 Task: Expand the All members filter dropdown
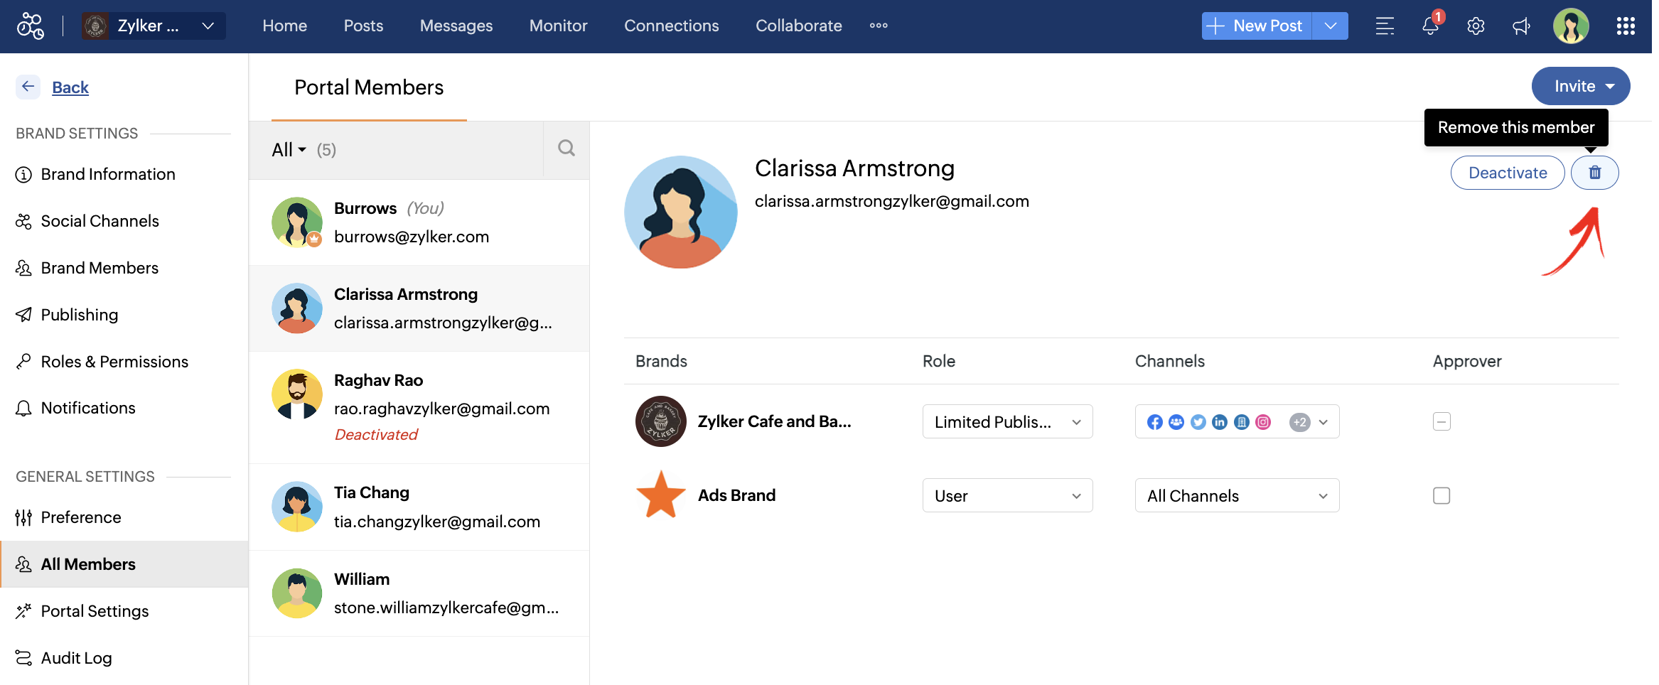click(289, 150)
